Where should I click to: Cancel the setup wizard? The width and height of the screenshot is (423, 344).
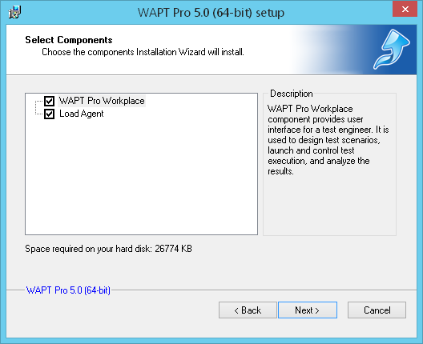point(377,310)
